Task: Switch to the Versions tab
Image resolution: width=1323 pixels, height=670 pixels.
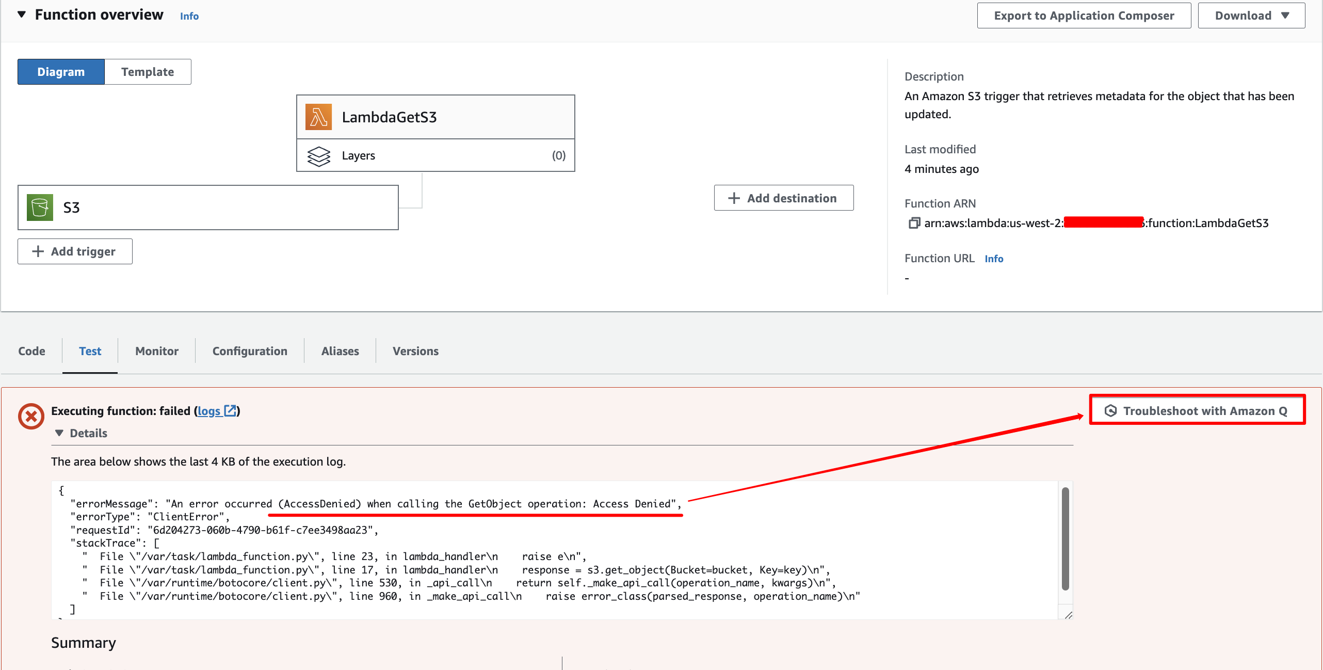Action: 415,351
